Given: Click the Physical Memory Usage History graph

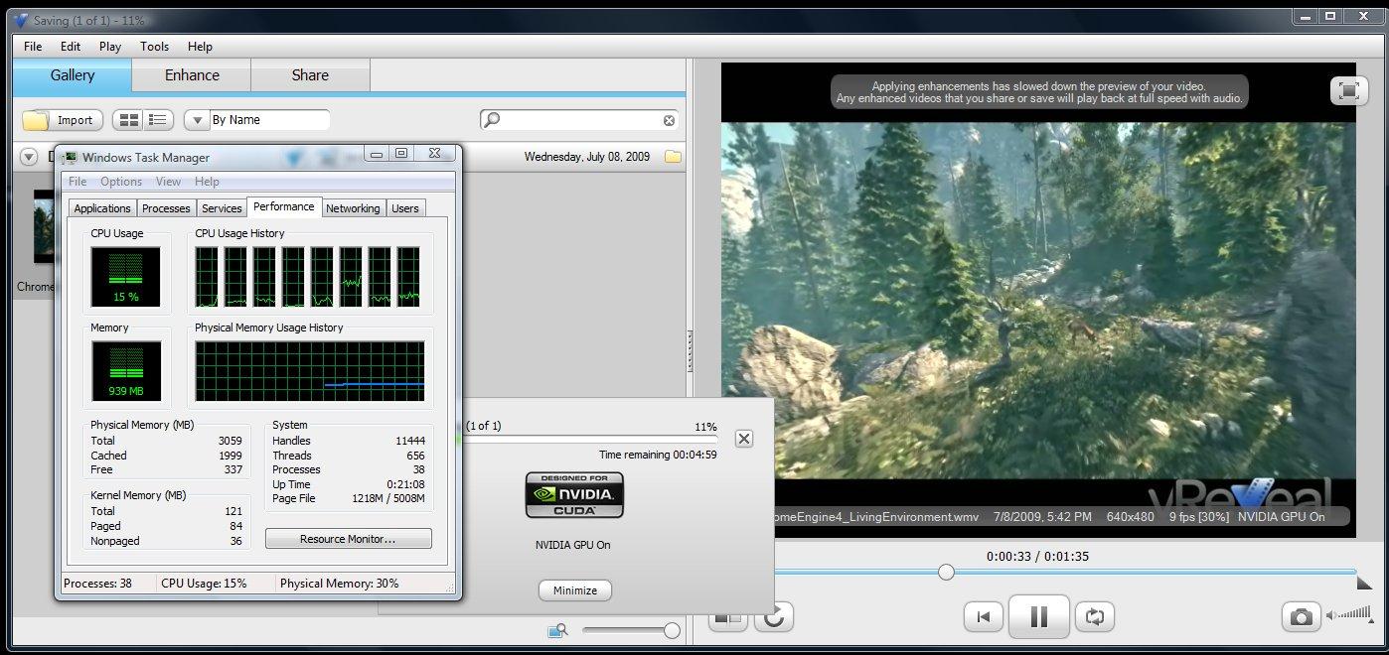Looking at the screenshot, I should (x=310, y=371).
